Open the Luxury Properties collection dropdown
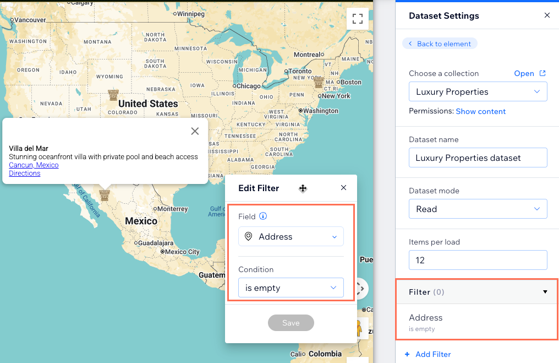The image size is (559, 363). pos(478,92)
